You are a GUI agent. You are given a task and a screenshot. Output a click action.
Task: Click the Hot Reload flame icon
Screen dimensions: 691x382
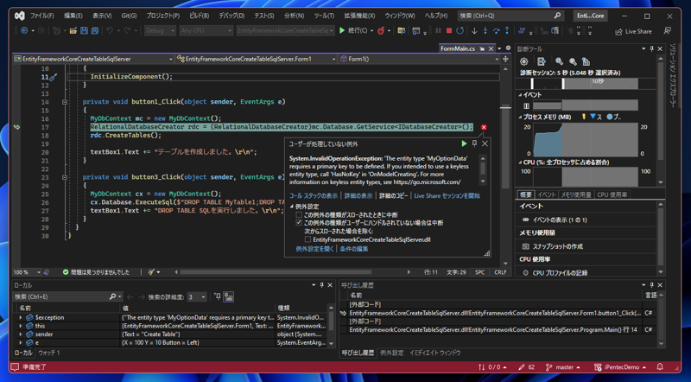(x=381, y=31)
